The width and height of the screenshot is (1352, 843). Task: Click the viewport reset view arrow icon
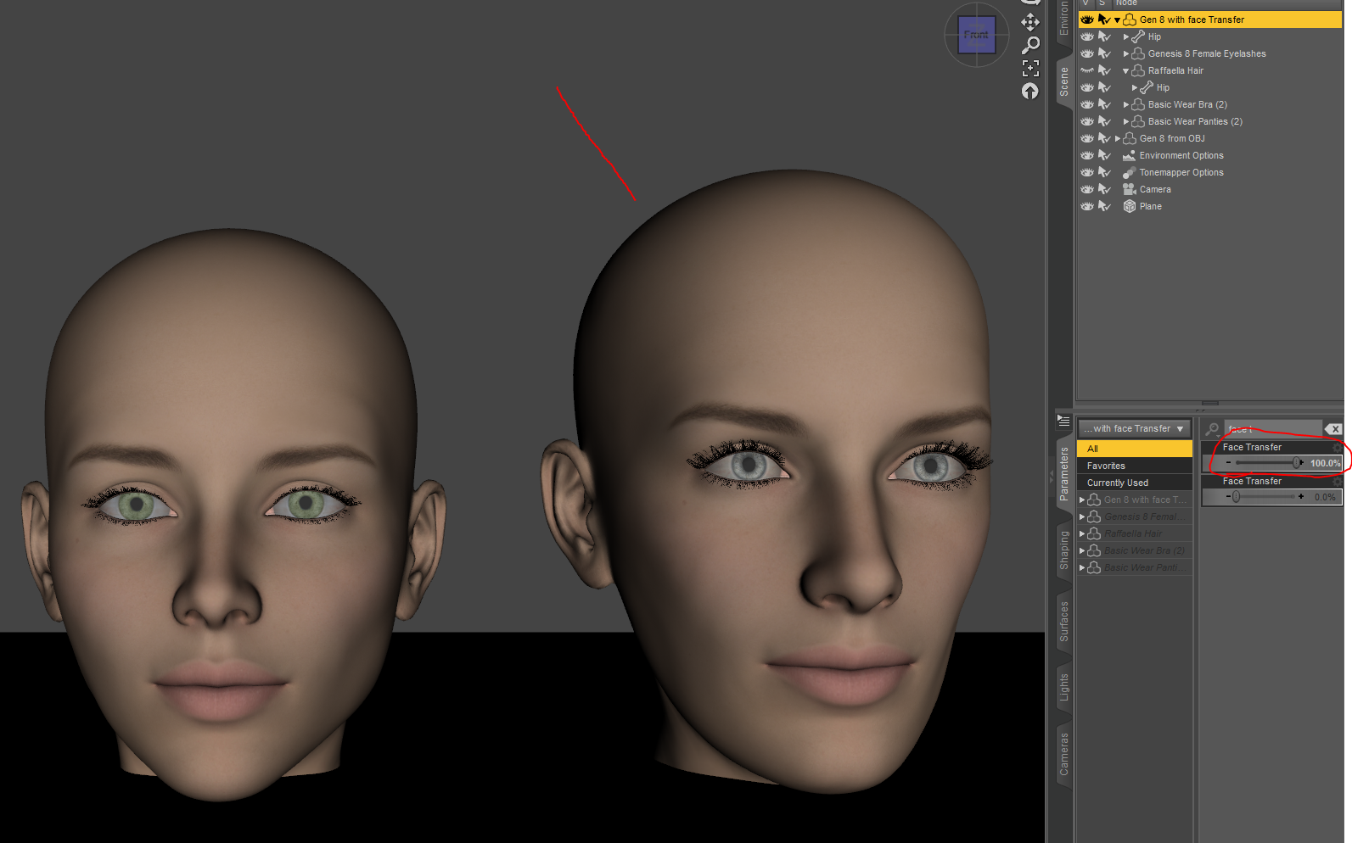pos(1030,91)
